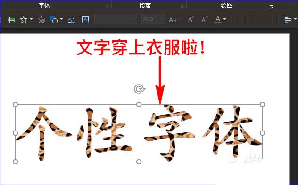298x185 pixels.
Task: Open the font size 200 dropdown
Action: pyautogui.click(x=153, y=19)
